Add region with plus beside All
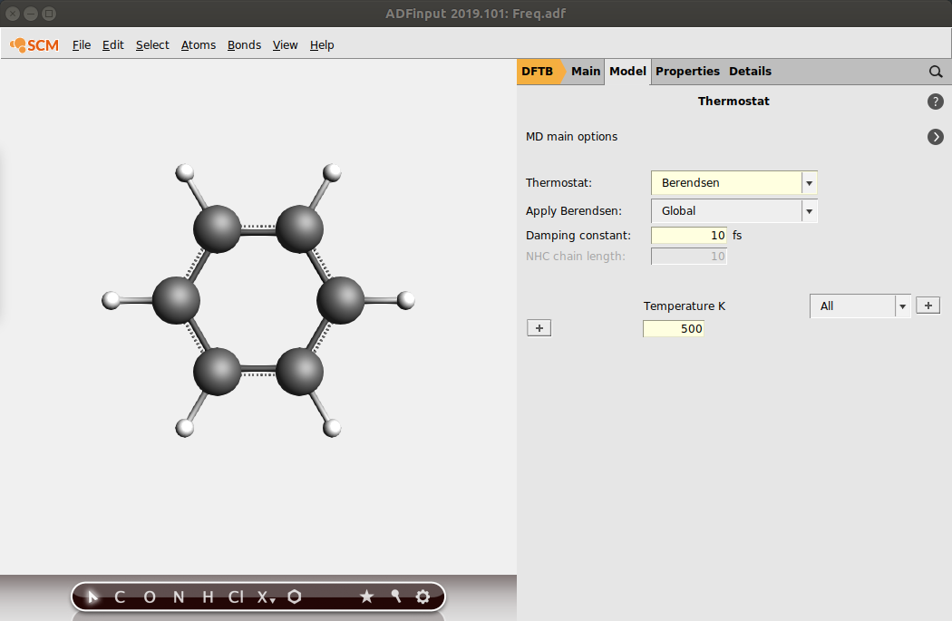 [x=928, y=306]
